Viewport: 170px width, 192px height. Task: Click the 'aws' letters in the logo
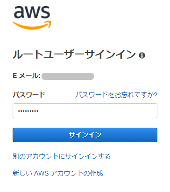click(32, 12)
